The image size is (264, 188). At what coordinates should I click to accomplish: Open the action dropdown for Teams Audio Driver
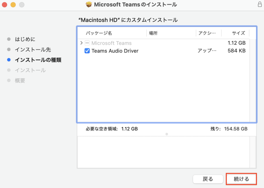click(207, 51)
